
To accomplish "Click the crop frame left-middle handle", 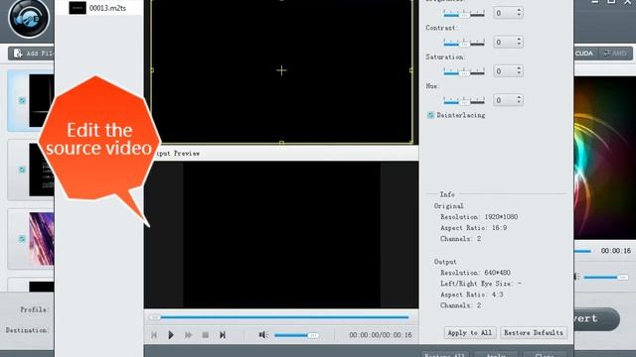I will [152, 70].
